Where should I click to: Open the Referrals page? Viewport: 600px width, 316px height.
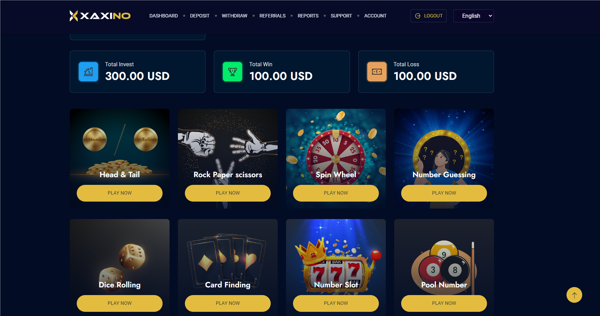coord(272,16)
